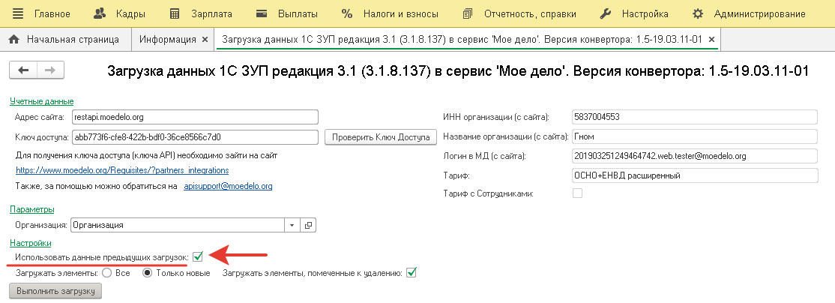Toggle Использовать данные предыдущих загрузок checkbox
This screenshot has height=303, width=835.
point(198,257)
